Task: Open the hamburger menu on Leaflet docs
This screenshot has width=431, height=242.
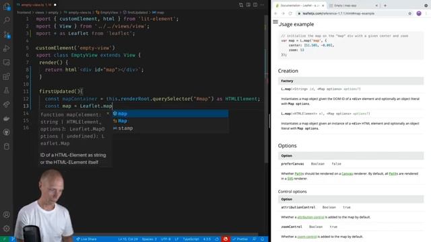Action: click(x=275, y=22)
